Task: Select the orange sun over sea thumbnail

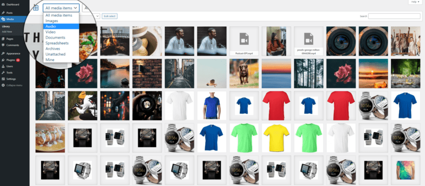Action: click(x=373, y=73)
